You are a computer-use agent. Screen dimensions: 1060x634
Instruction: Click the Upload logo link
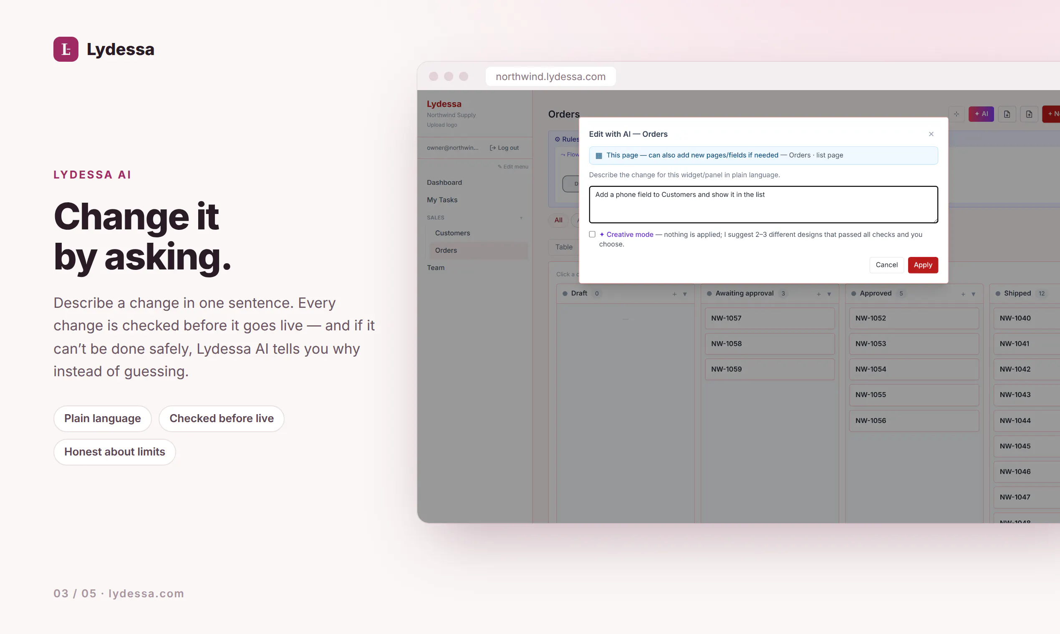tap(442, 125)
